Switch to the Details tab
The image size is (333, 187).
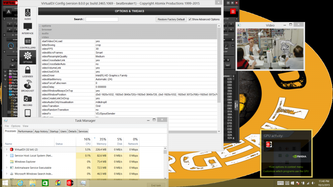coord(72,131)
